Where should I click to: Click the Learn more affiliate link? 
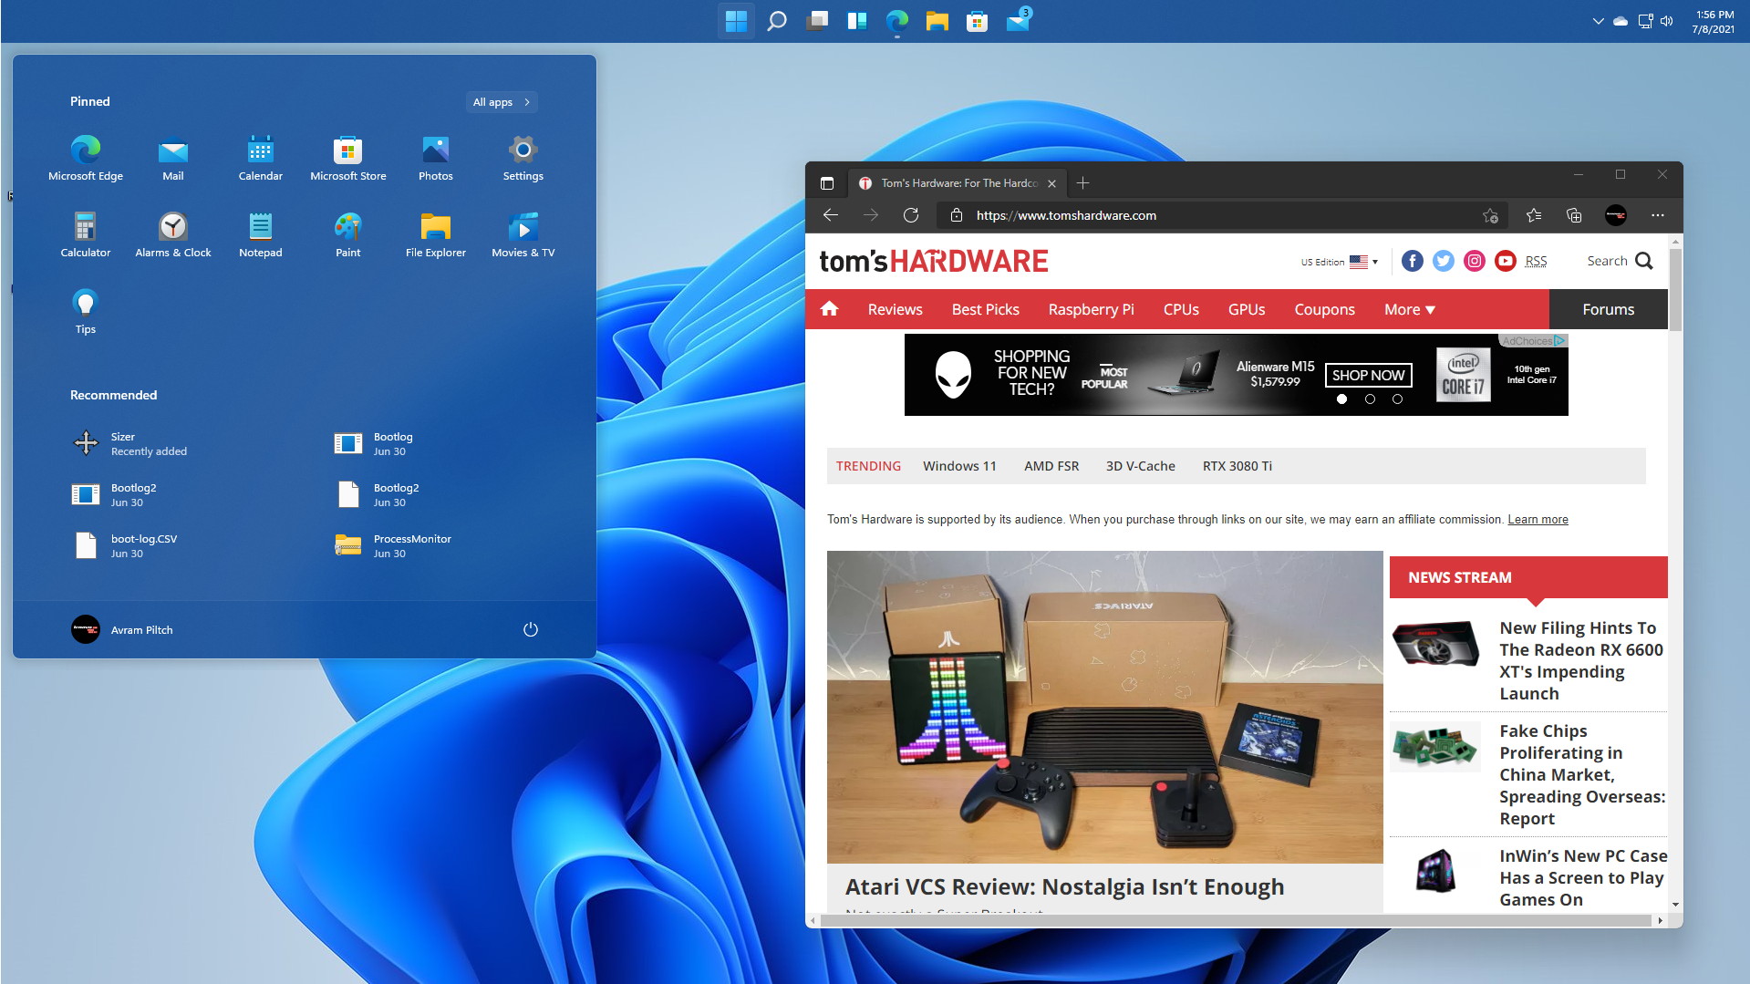point(1537,519)
